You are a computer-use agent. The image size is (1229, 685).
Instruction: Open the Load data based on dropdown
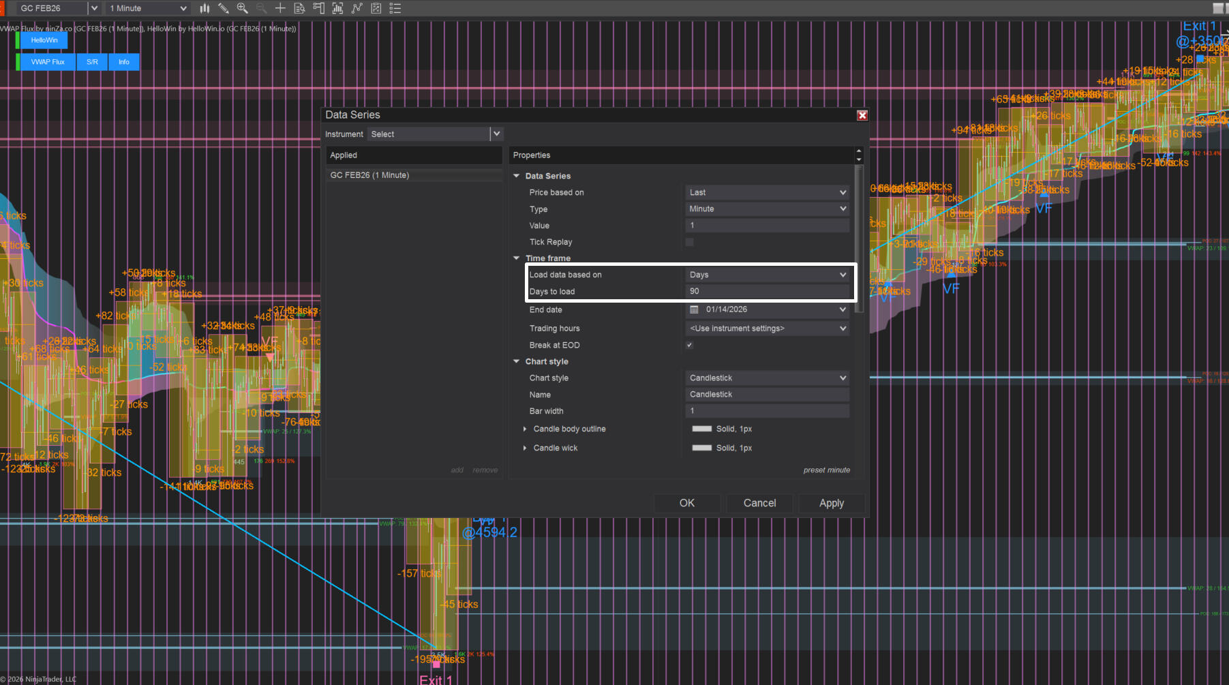(x=767, y=275)
